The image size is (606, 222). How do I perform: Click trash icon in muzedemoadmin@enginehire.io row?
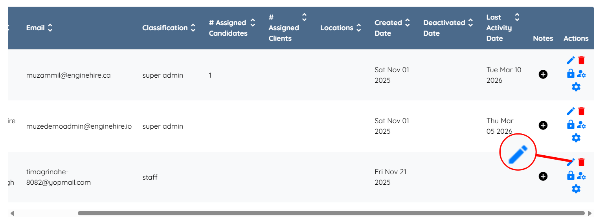point(582,111)
